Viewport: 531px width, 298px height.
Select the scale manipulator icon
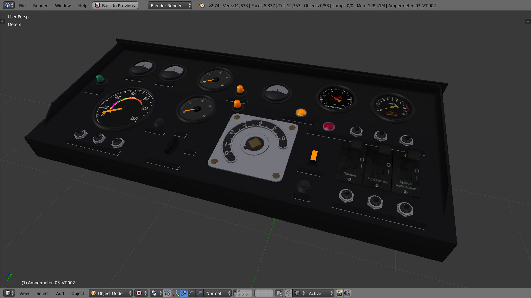pos(199,293)
